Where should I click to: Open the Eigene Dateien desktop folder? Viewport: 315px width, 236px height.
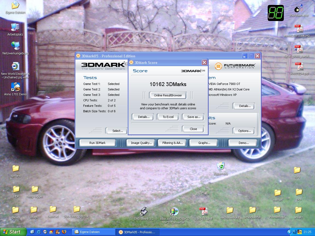click(15, 7)
